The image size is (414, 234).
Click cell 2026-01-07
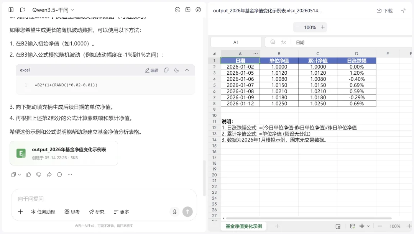[x=240, y=85]
